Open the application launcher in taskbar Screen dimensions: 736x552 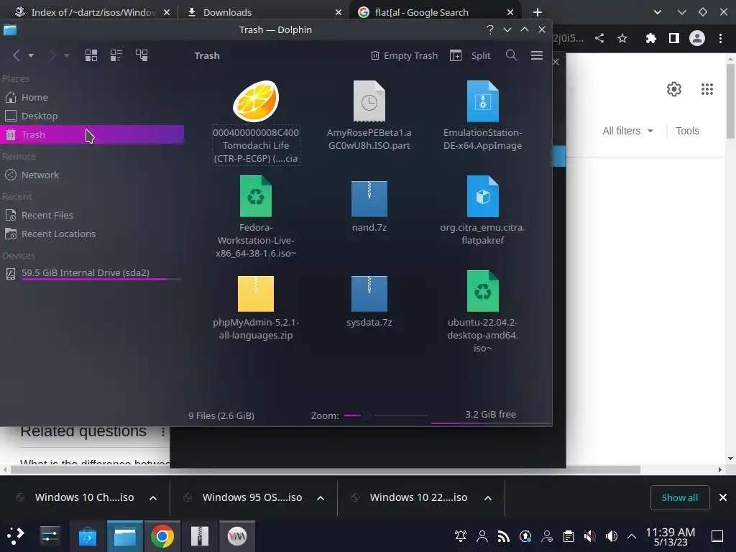tap(16, 535)
